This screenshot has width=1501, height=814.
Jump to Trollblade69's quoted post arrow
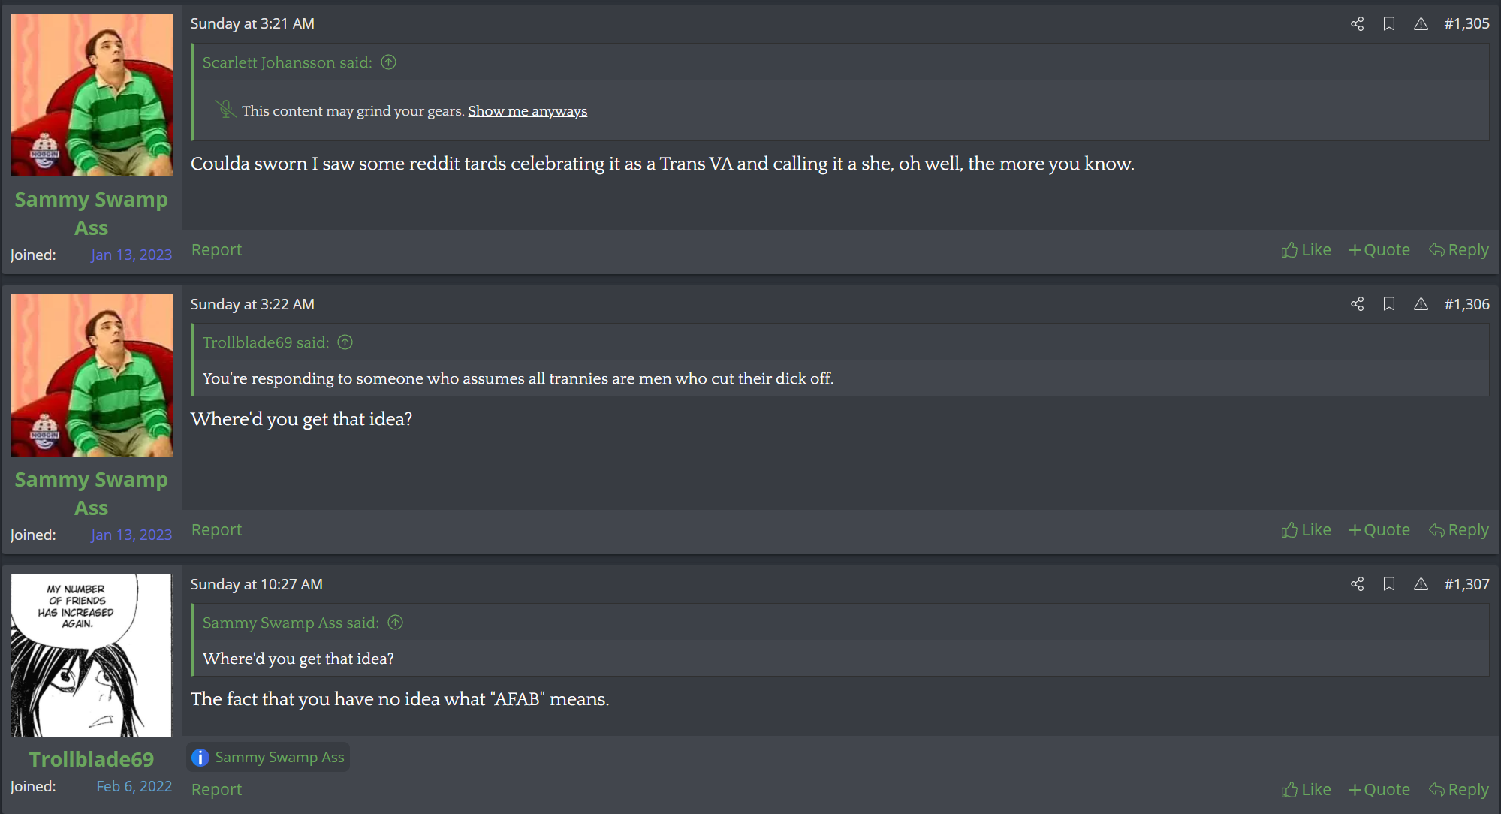[345, 342]
